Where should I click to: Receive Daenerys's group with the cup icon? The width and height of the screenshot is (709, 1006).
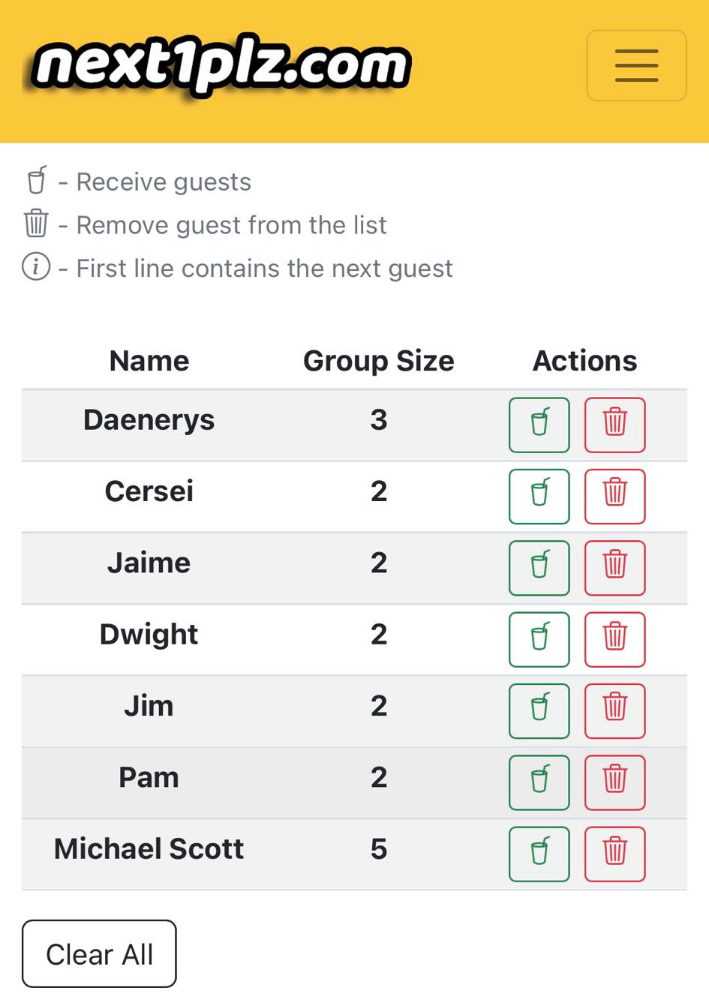(x=539, y=425)
